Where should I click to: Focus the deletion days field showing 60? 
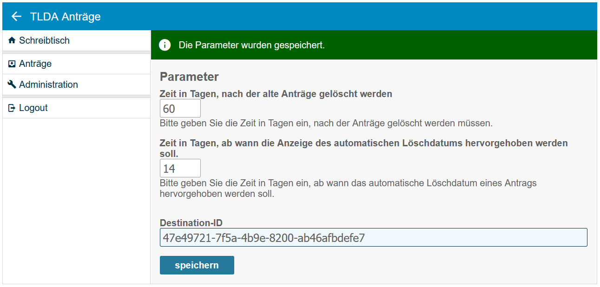pos(180,109)
